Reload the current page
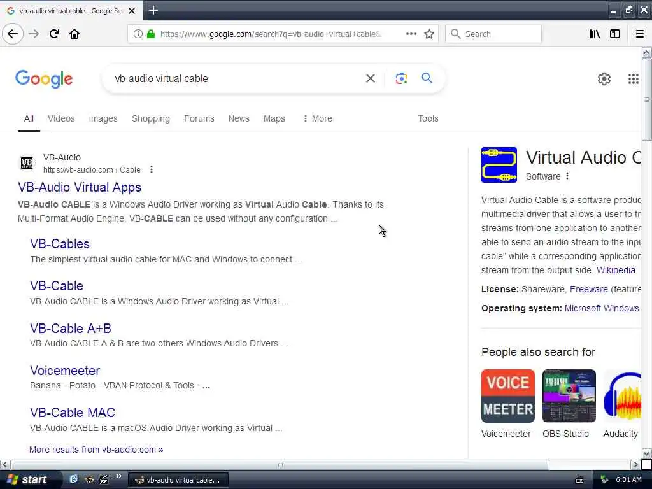This screenshot has width=652, height=489. point(54,34)
